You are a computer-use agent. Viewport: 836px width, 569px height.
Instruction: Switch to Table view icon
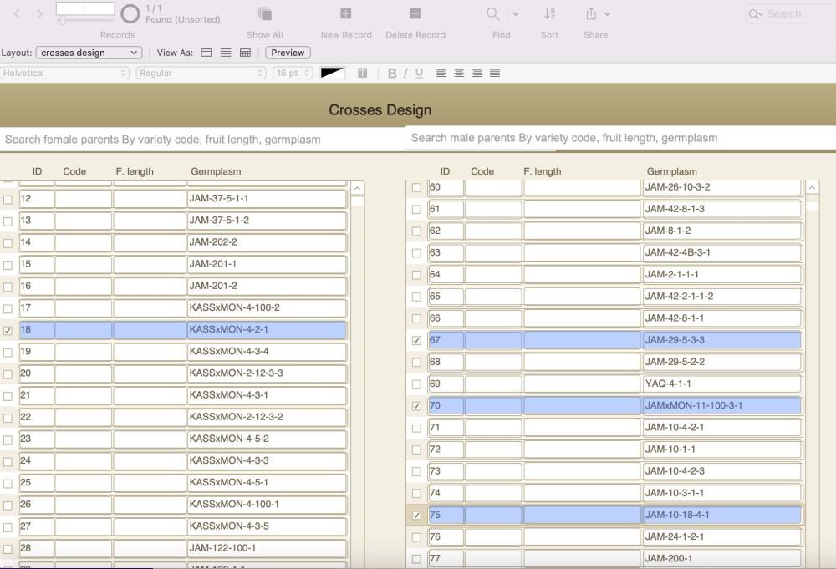tap(245, 53)
